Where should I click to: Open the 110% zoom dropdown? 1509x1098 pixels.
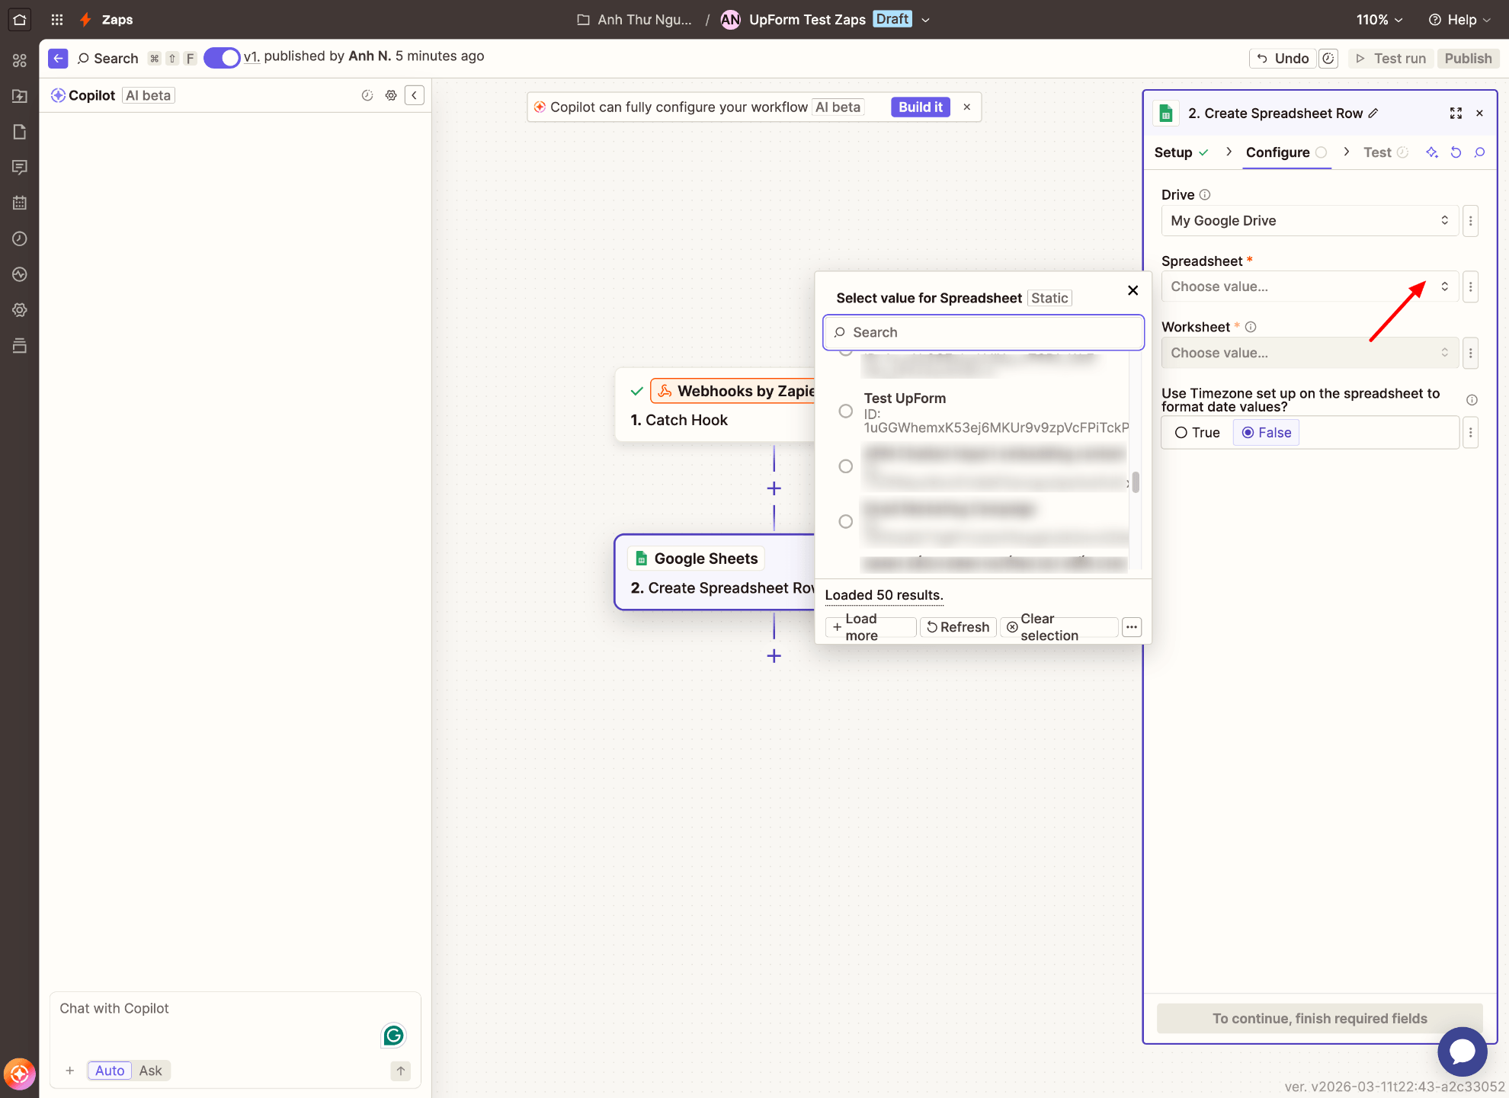(x=1379, y=20)
